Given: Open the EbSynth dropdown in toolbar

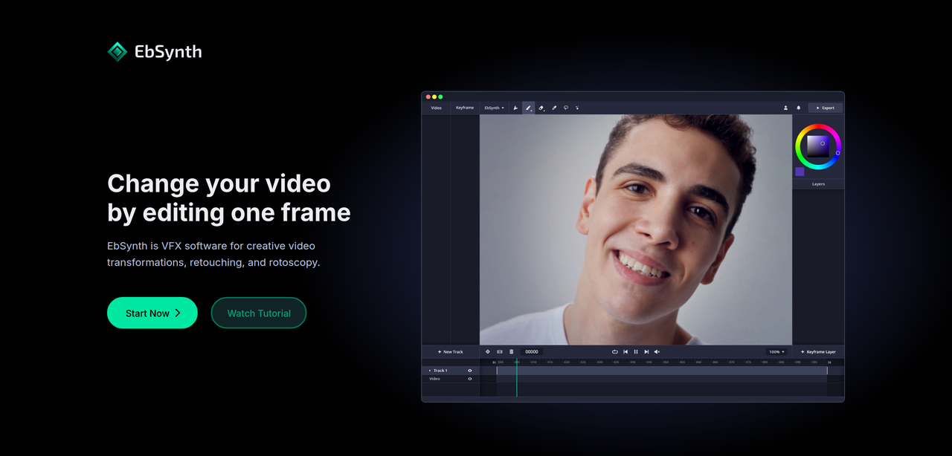Looking at the screenshot, I should 495,108.
